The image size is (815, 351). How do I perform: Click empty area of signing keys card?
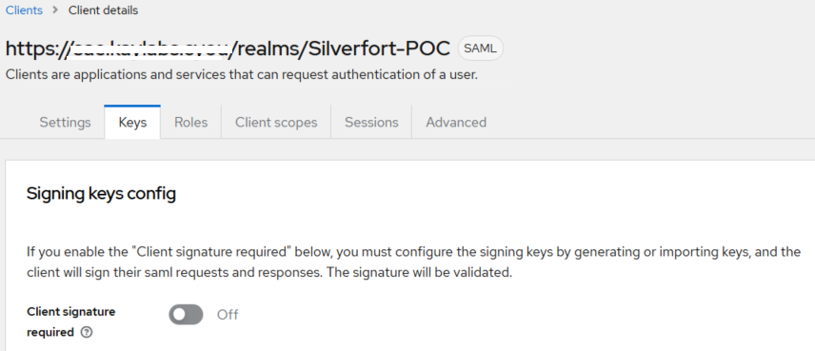520,317
